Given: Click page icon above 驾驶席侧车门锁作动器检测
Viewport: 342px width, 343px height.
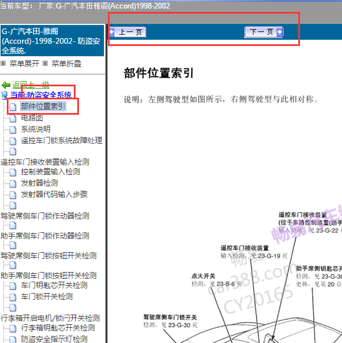Looking at the screenshot, I should click(13, 206).
